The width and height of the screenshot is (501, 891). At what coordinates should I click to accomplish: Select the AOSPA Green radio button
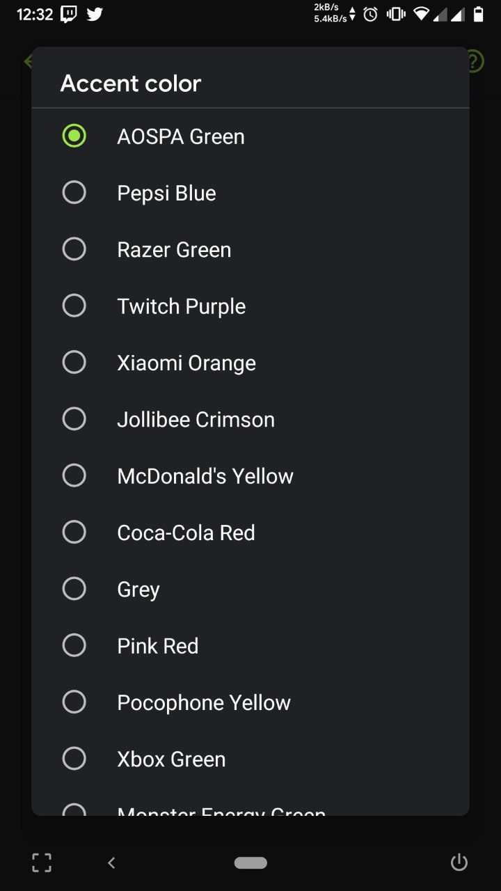click(x=74, y=136)
